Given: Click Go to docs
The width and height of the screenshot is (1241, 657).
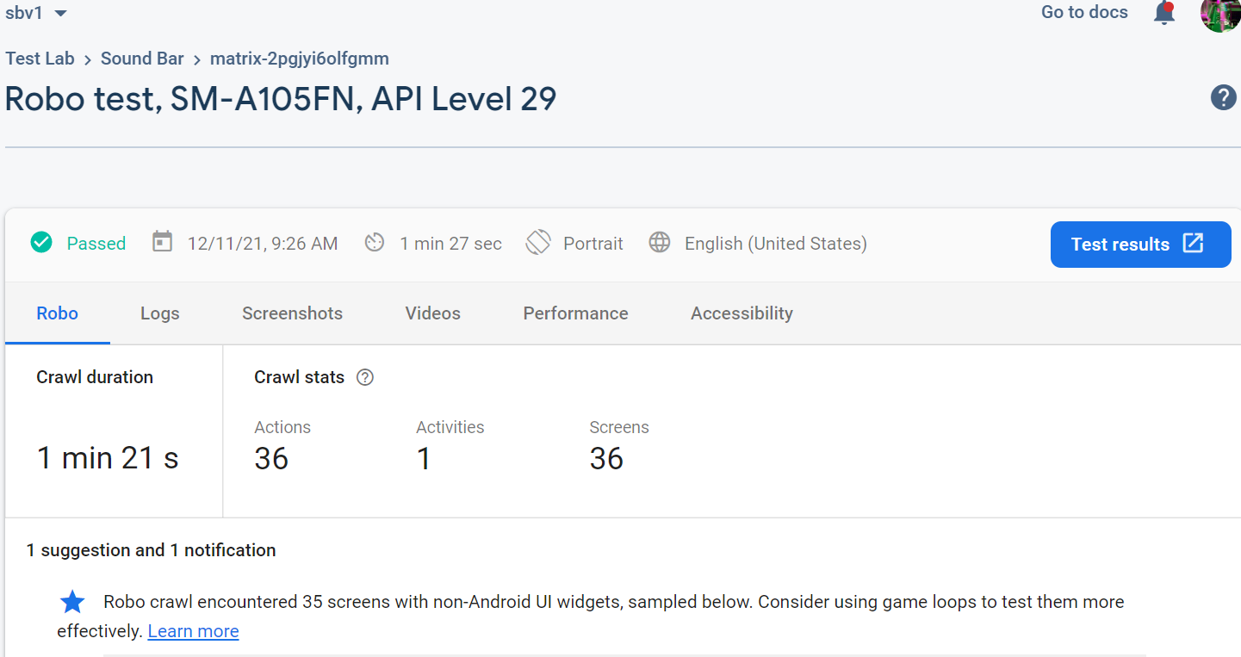Looking at the screenshot, I should (x=1084, y=12).
